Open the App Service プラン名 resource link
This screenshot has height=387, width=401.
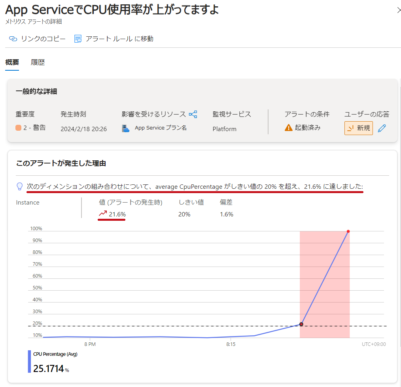tap(161, 128)
